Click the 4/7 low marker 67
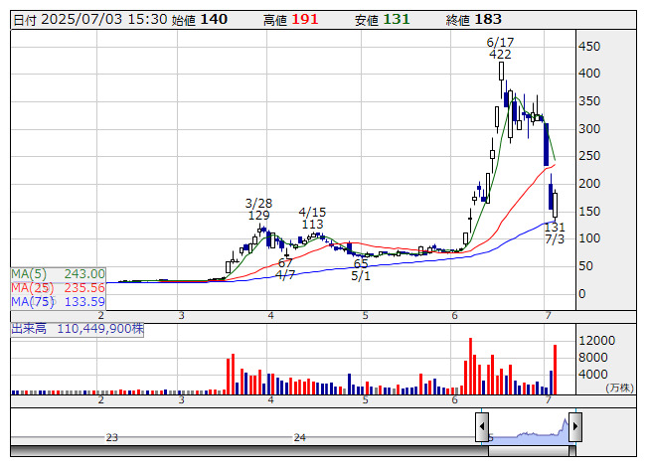649x467 pixels. coord(285,263)
